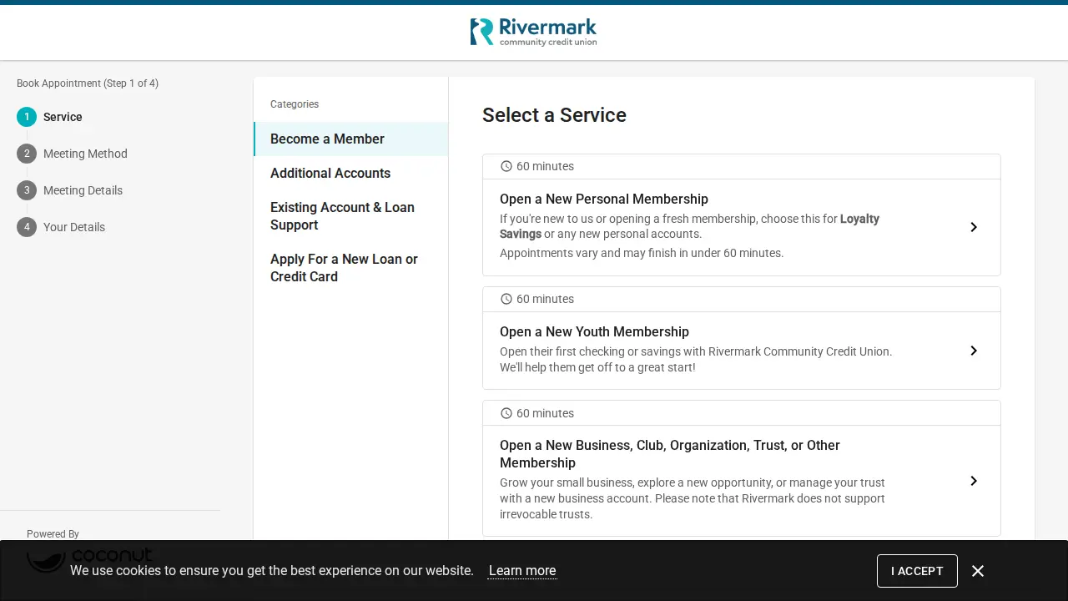Open Existing Account & Loan Support category
The width and height of the screenshot is (1068, 601).
pos(351,216)
